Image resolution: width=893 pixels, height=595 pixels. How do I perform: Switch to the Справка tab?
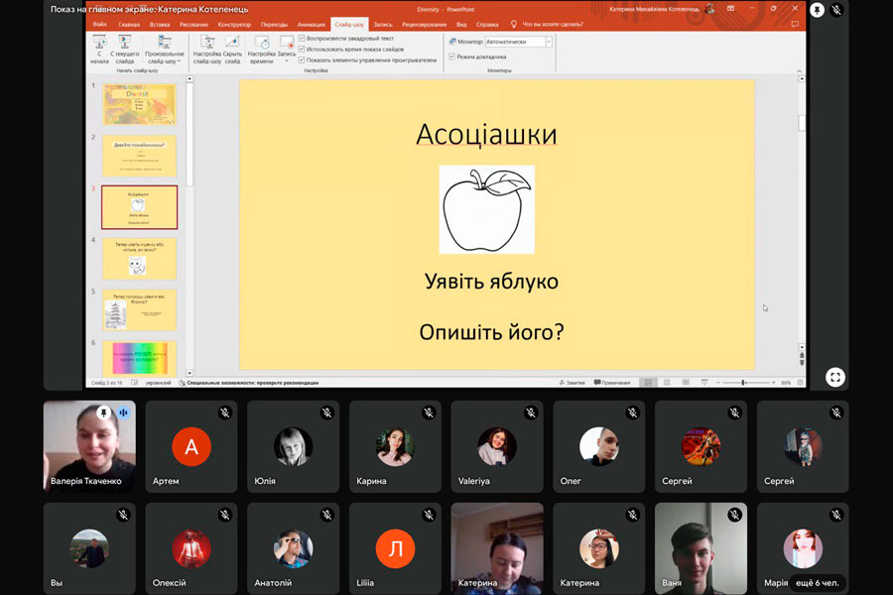(487, 25)
